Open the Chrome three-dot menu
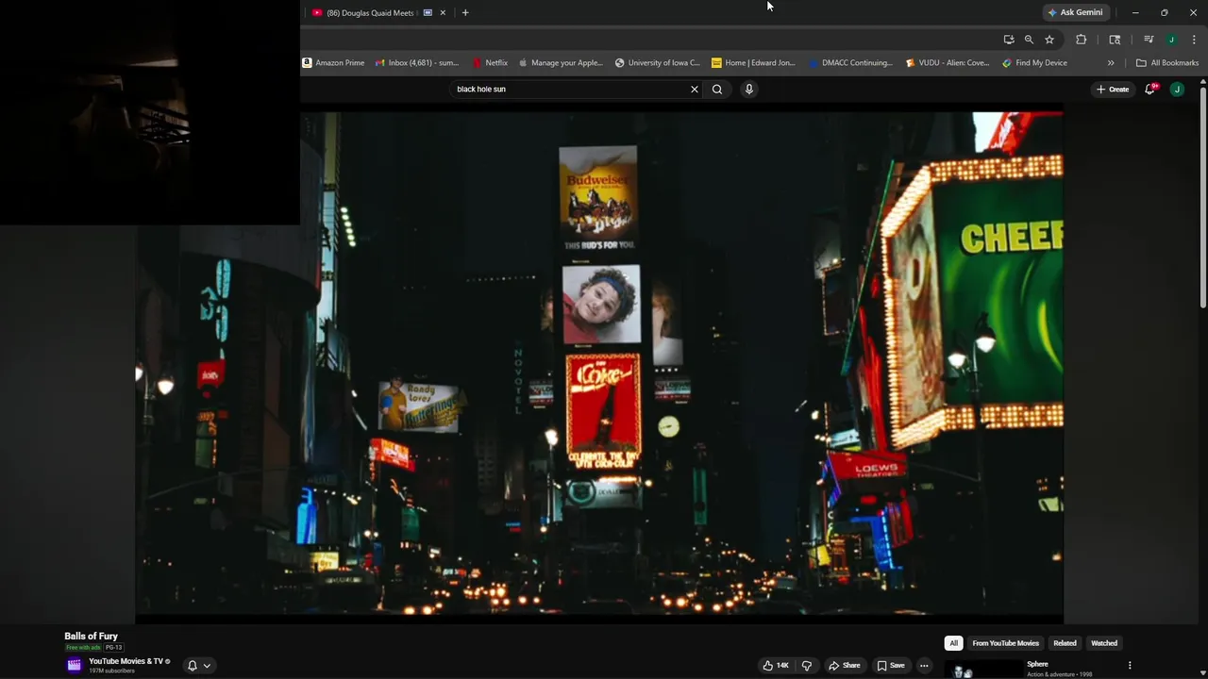 [1193, 40]
